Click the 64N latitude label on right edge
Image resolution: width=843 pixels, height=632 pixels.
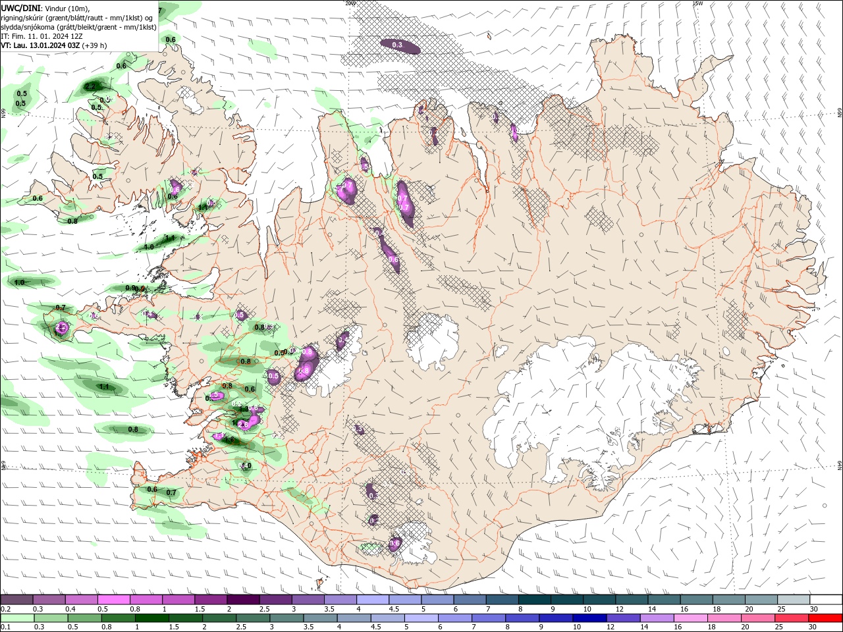coord(840,465)
